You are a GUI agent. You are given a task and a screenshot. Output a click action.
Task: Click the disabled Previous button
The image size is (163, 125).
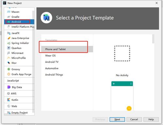(100, 119)
